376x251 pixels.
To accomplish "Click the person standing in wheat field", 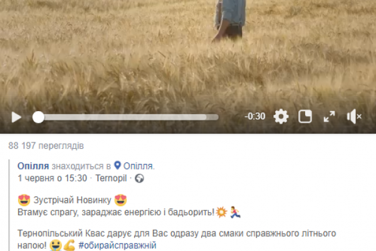I will 229,21.
